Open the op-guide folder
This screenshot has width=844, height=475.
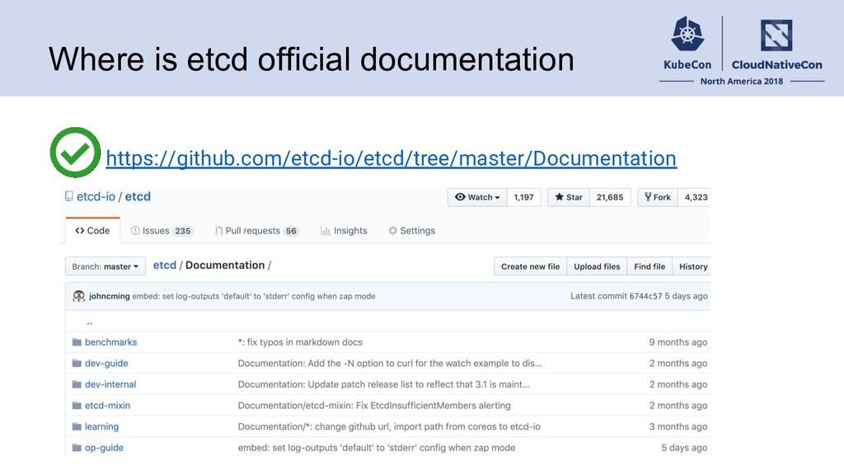104,448
